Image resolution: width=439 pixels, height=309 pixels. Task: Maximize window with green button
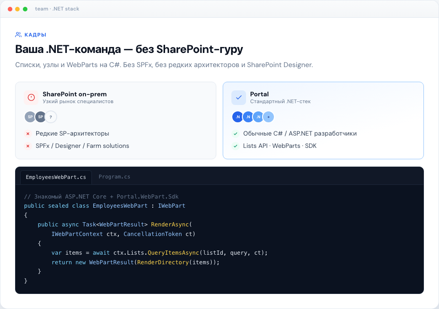pos(25,9)
